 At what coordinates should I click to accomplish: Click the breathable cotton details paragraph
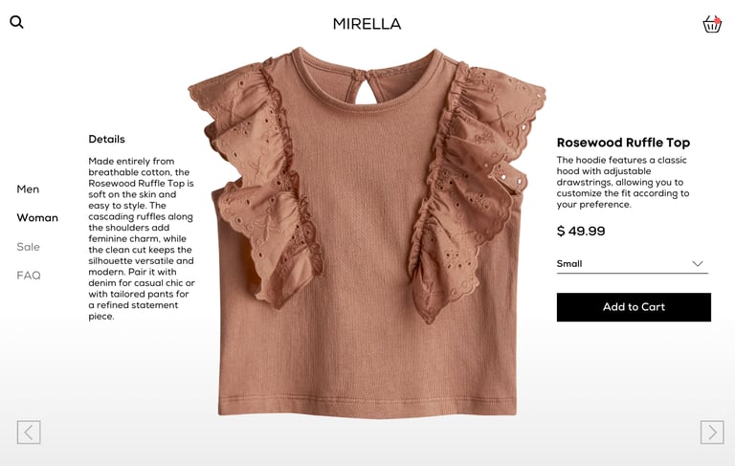(142, 238)
